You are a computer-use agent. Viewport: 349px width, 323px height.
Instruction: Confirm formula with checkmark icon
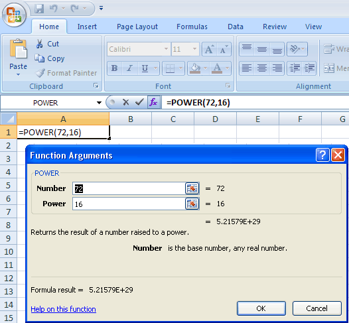click(x=139, y=102)
